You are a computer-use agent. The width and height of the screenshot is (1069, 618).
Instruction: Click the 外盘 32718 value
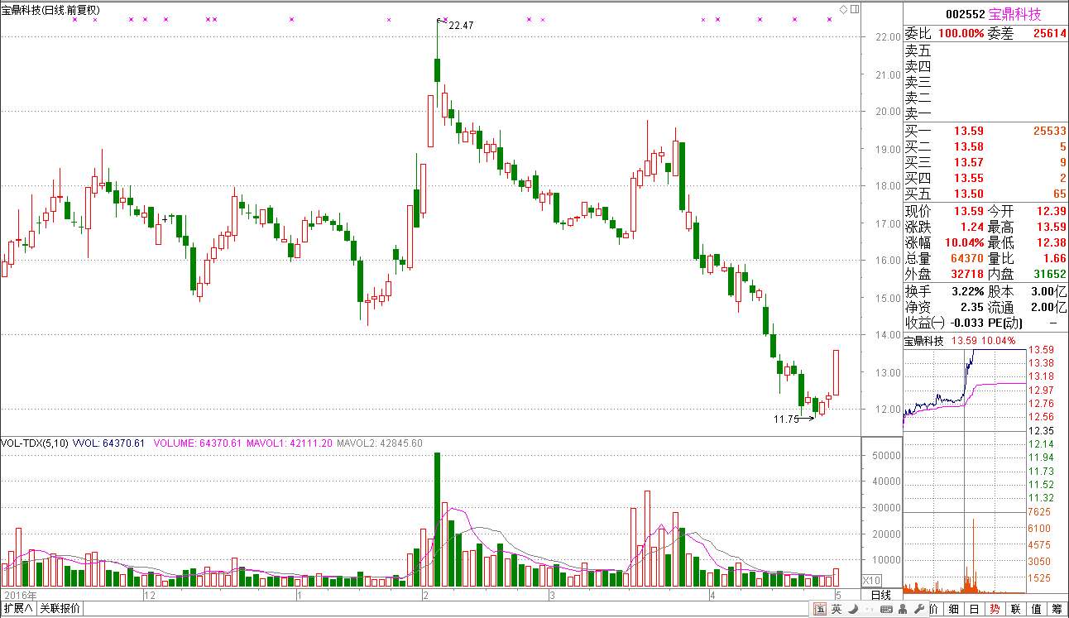pos(967,274)
